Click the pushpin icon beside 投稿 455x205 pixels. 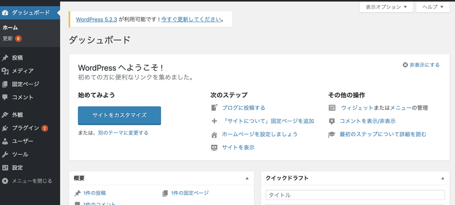[x=5, y=58]
